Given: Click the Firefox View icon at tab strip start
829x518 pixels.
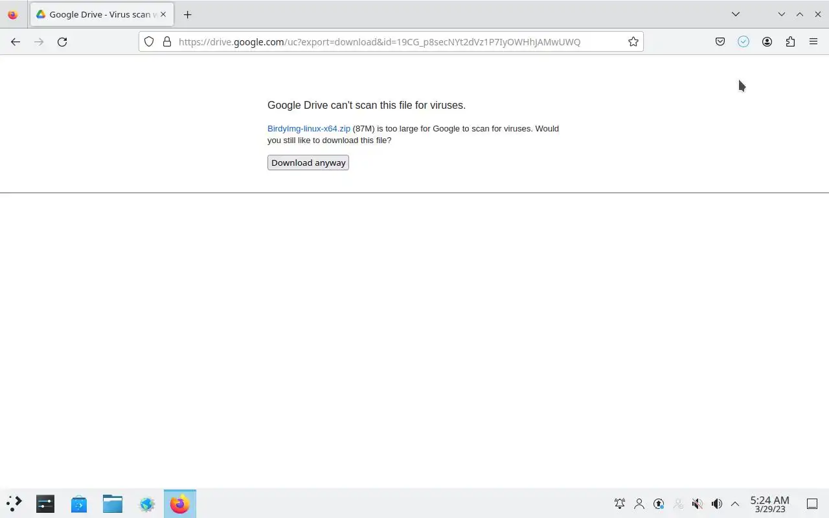Looking at the screenshot, I should point(12,14).
